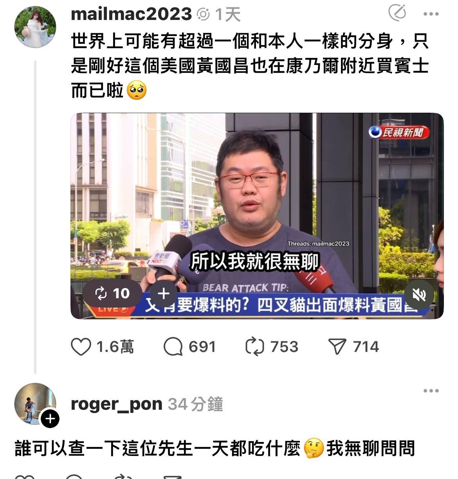Open the roger_pon reply text
The height and width of the screenshot is (479, 458).
tap(215, 448)
